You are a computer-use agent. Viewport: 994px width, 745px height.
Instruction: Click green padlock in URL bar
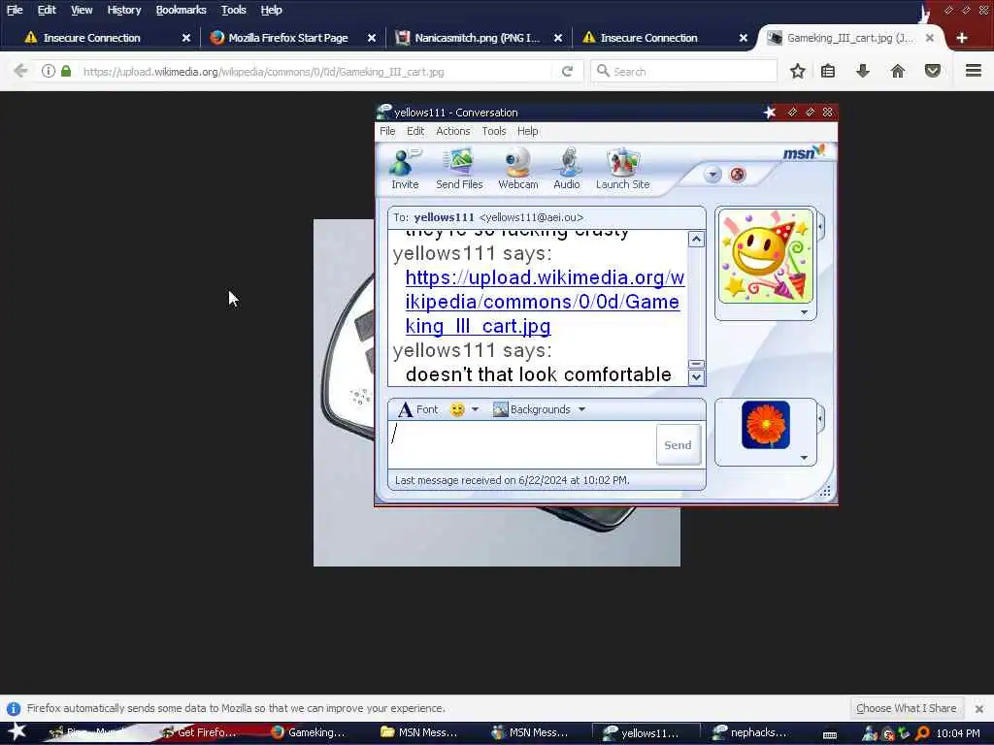click(66, 71)
